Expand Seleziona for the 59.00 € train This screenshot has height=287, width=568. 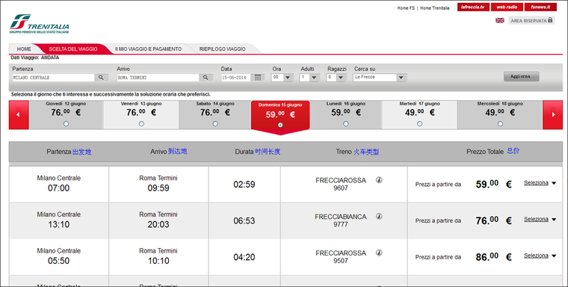click(x=540, y=183)
